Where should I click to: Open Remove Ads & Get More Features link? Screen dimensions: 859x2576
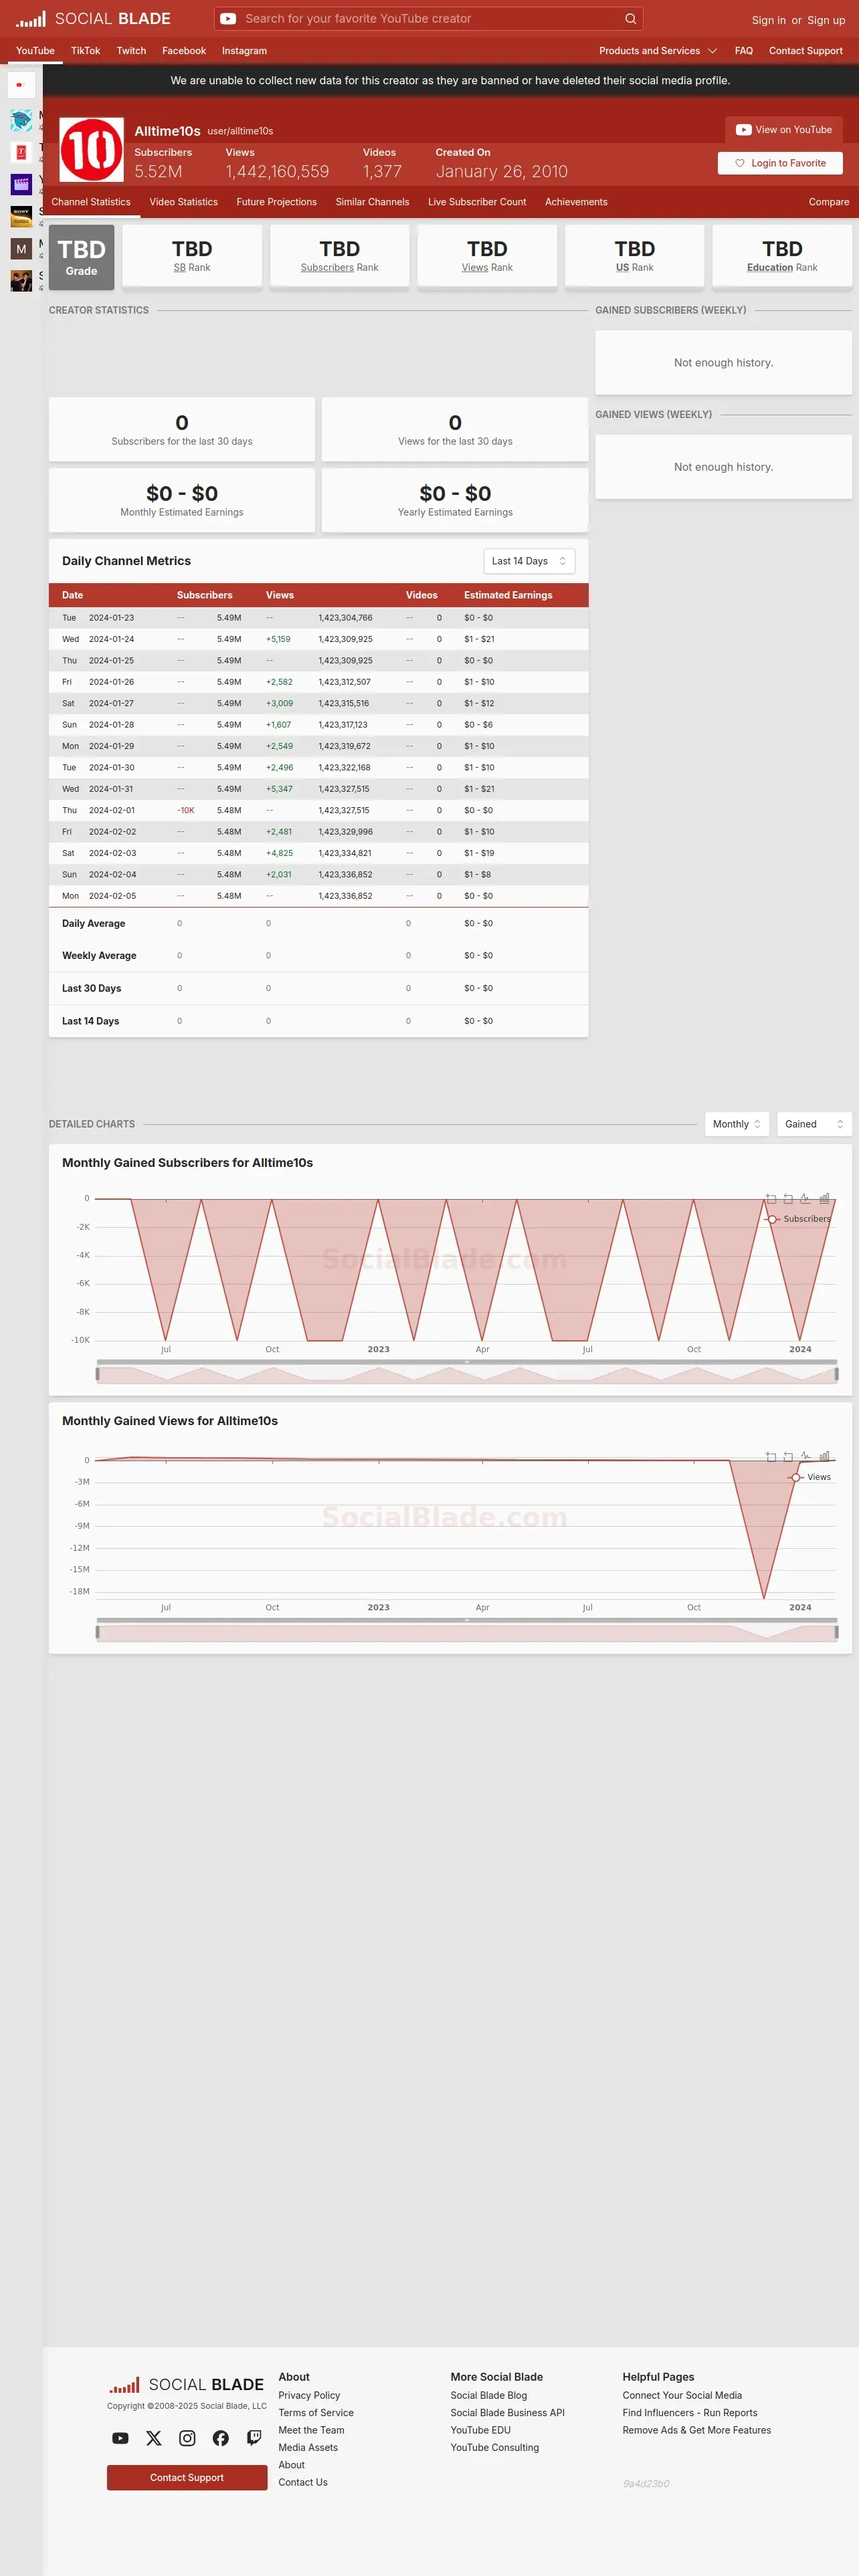[696, 2430]
